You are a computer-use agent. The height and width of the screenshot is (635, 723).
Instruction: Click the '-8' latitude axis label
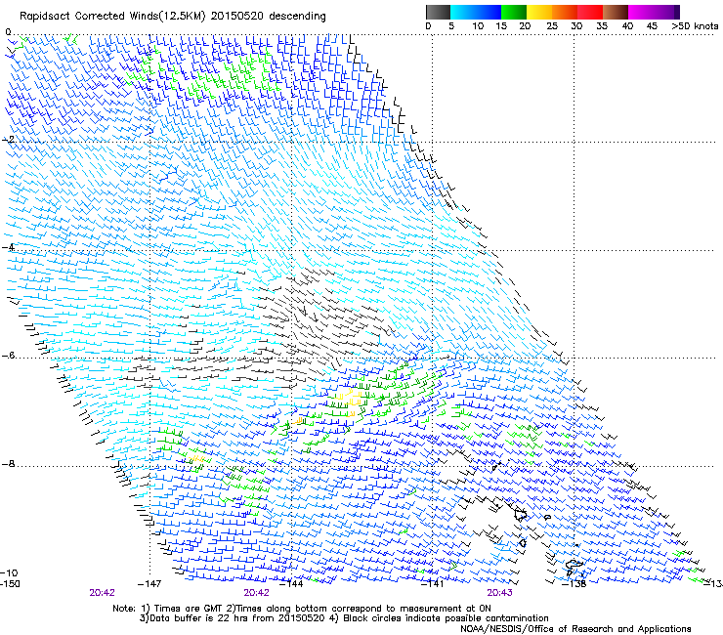click(x=8, y=464)
